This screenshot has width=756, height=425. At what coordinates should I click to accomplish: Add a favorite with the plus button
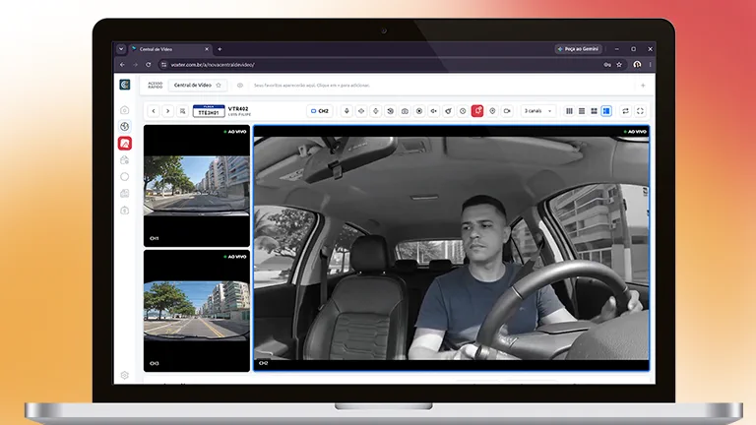coord(643,86)
